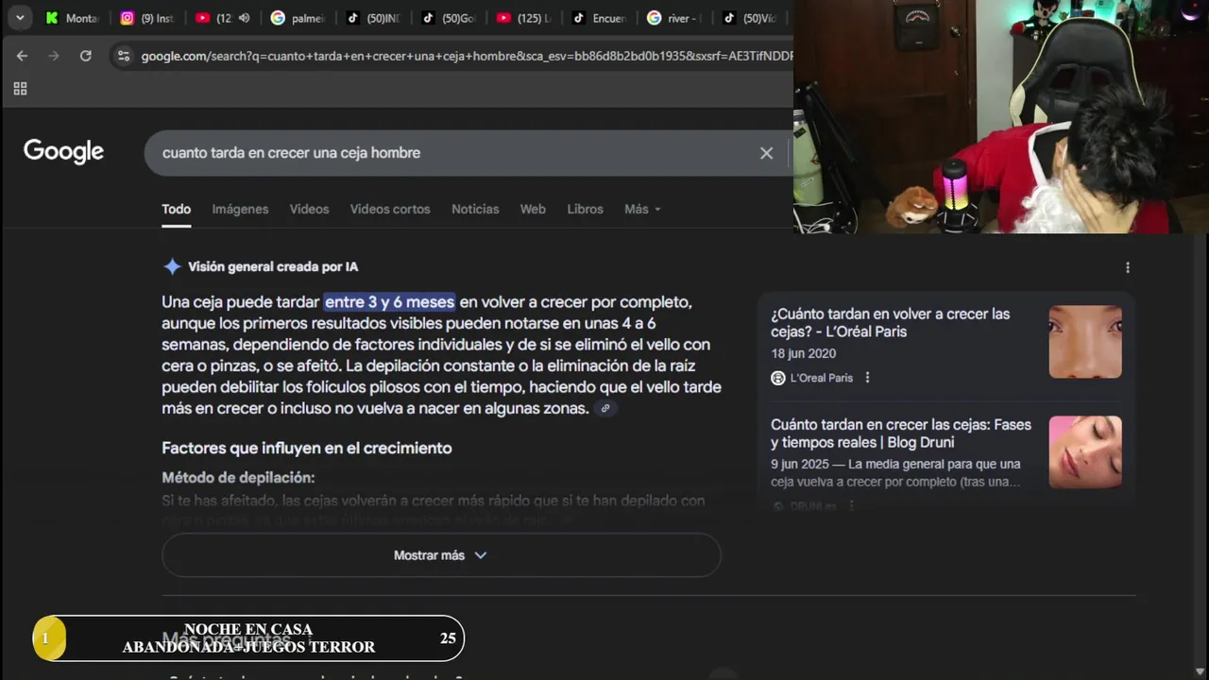This screenshot has width=1209, height=680.
Task: Click the AI overview sparkle icon
Action: 172,266
